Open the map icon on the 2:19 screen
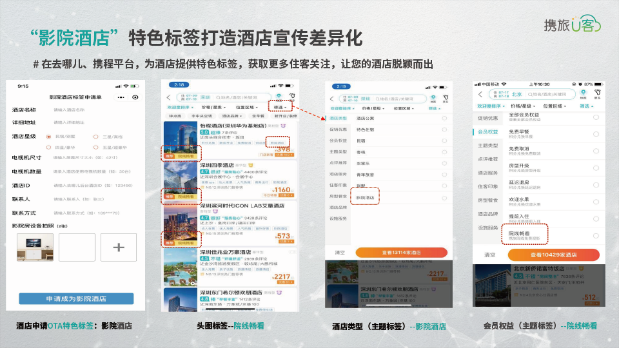 (x=433, y=99)
